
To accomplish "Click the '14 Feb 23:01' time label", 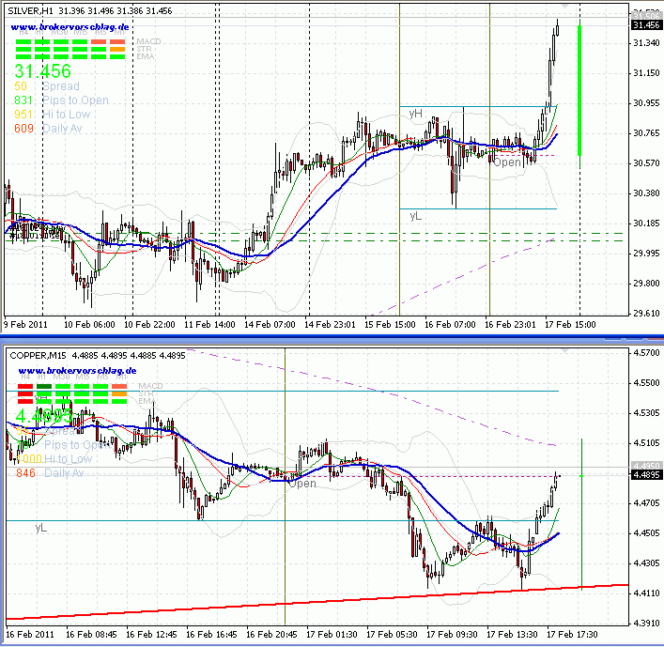I will pyautogui.click(x=330, y=325).
